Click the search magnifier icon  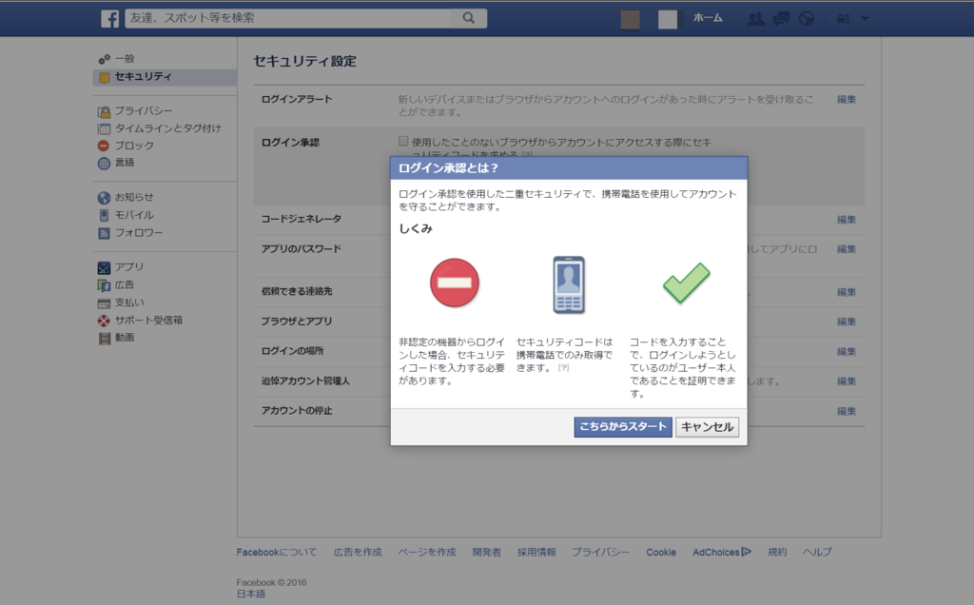point(469,18)
